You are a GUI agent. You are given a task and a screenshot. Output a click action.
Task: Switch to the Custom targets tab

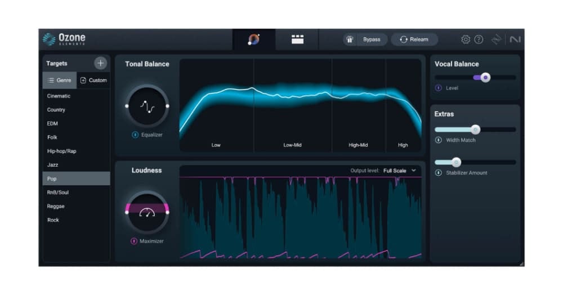(93, 80)
